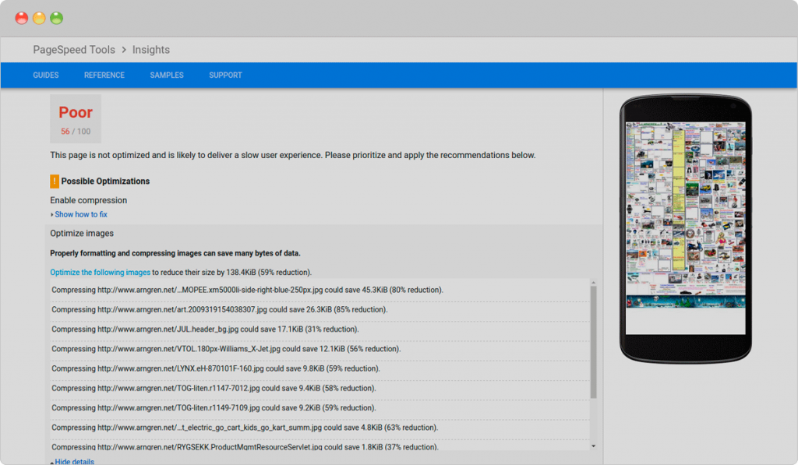Click the 56 / 100 score text
798x465 pixels.
[x=76, y=132]
